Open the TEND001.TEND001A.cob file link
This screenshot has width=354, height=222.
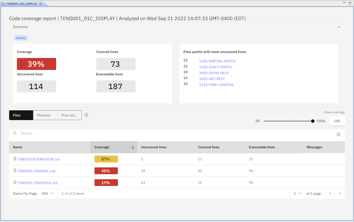[x=38, y=182]
